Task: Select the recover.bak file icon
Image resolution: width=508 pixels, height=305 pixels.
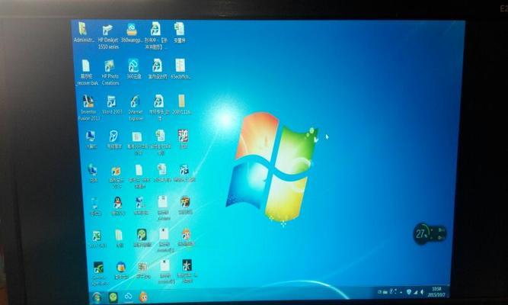Action: click(87, 72)
